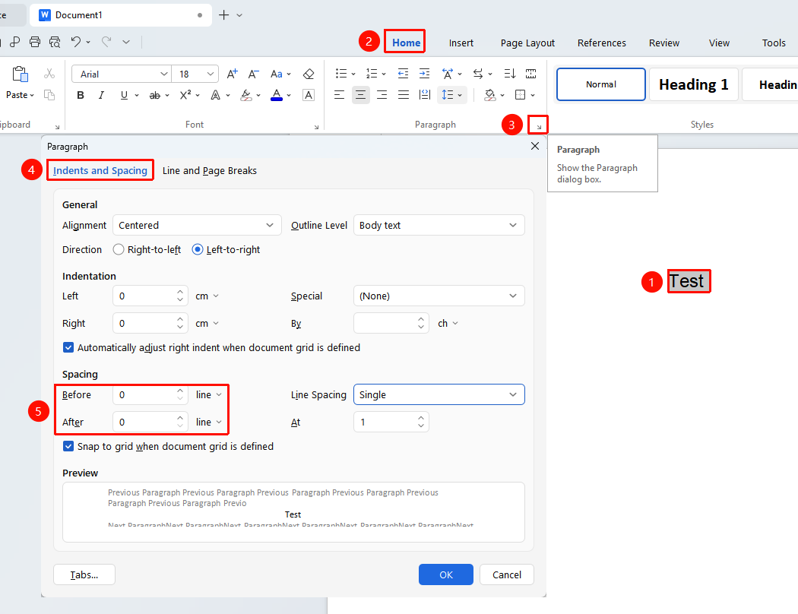Increase the paragraph indent
Screen dimensions: 798x614
tap(424, 74)
